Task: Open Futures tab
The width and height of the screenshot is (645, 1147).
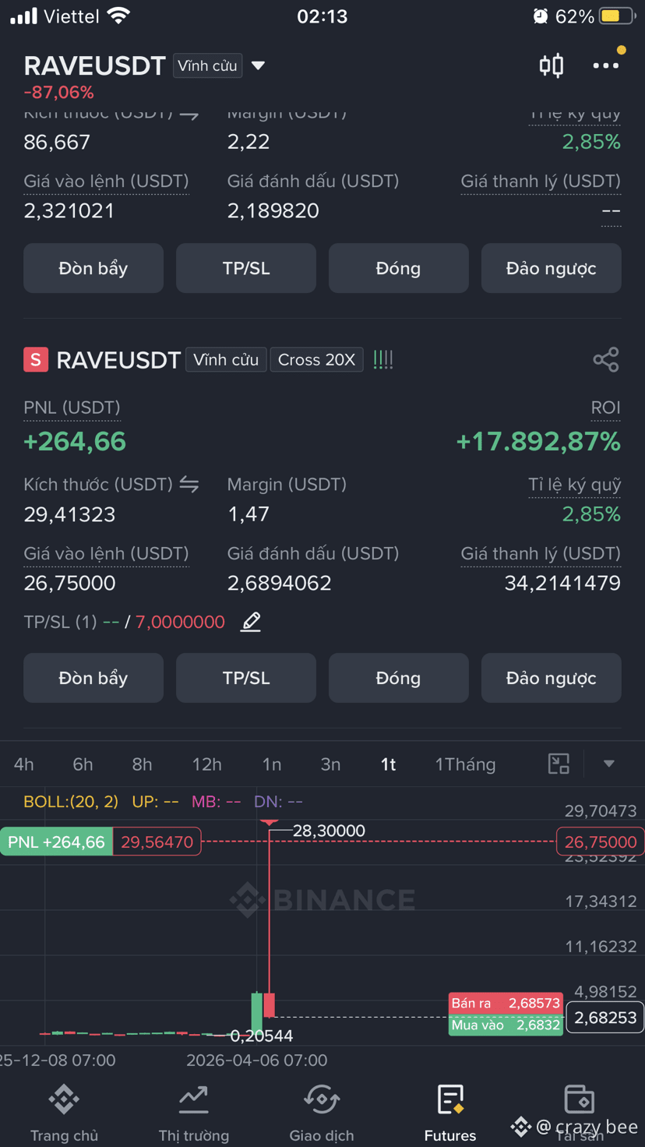Action: click(450, 1113)
